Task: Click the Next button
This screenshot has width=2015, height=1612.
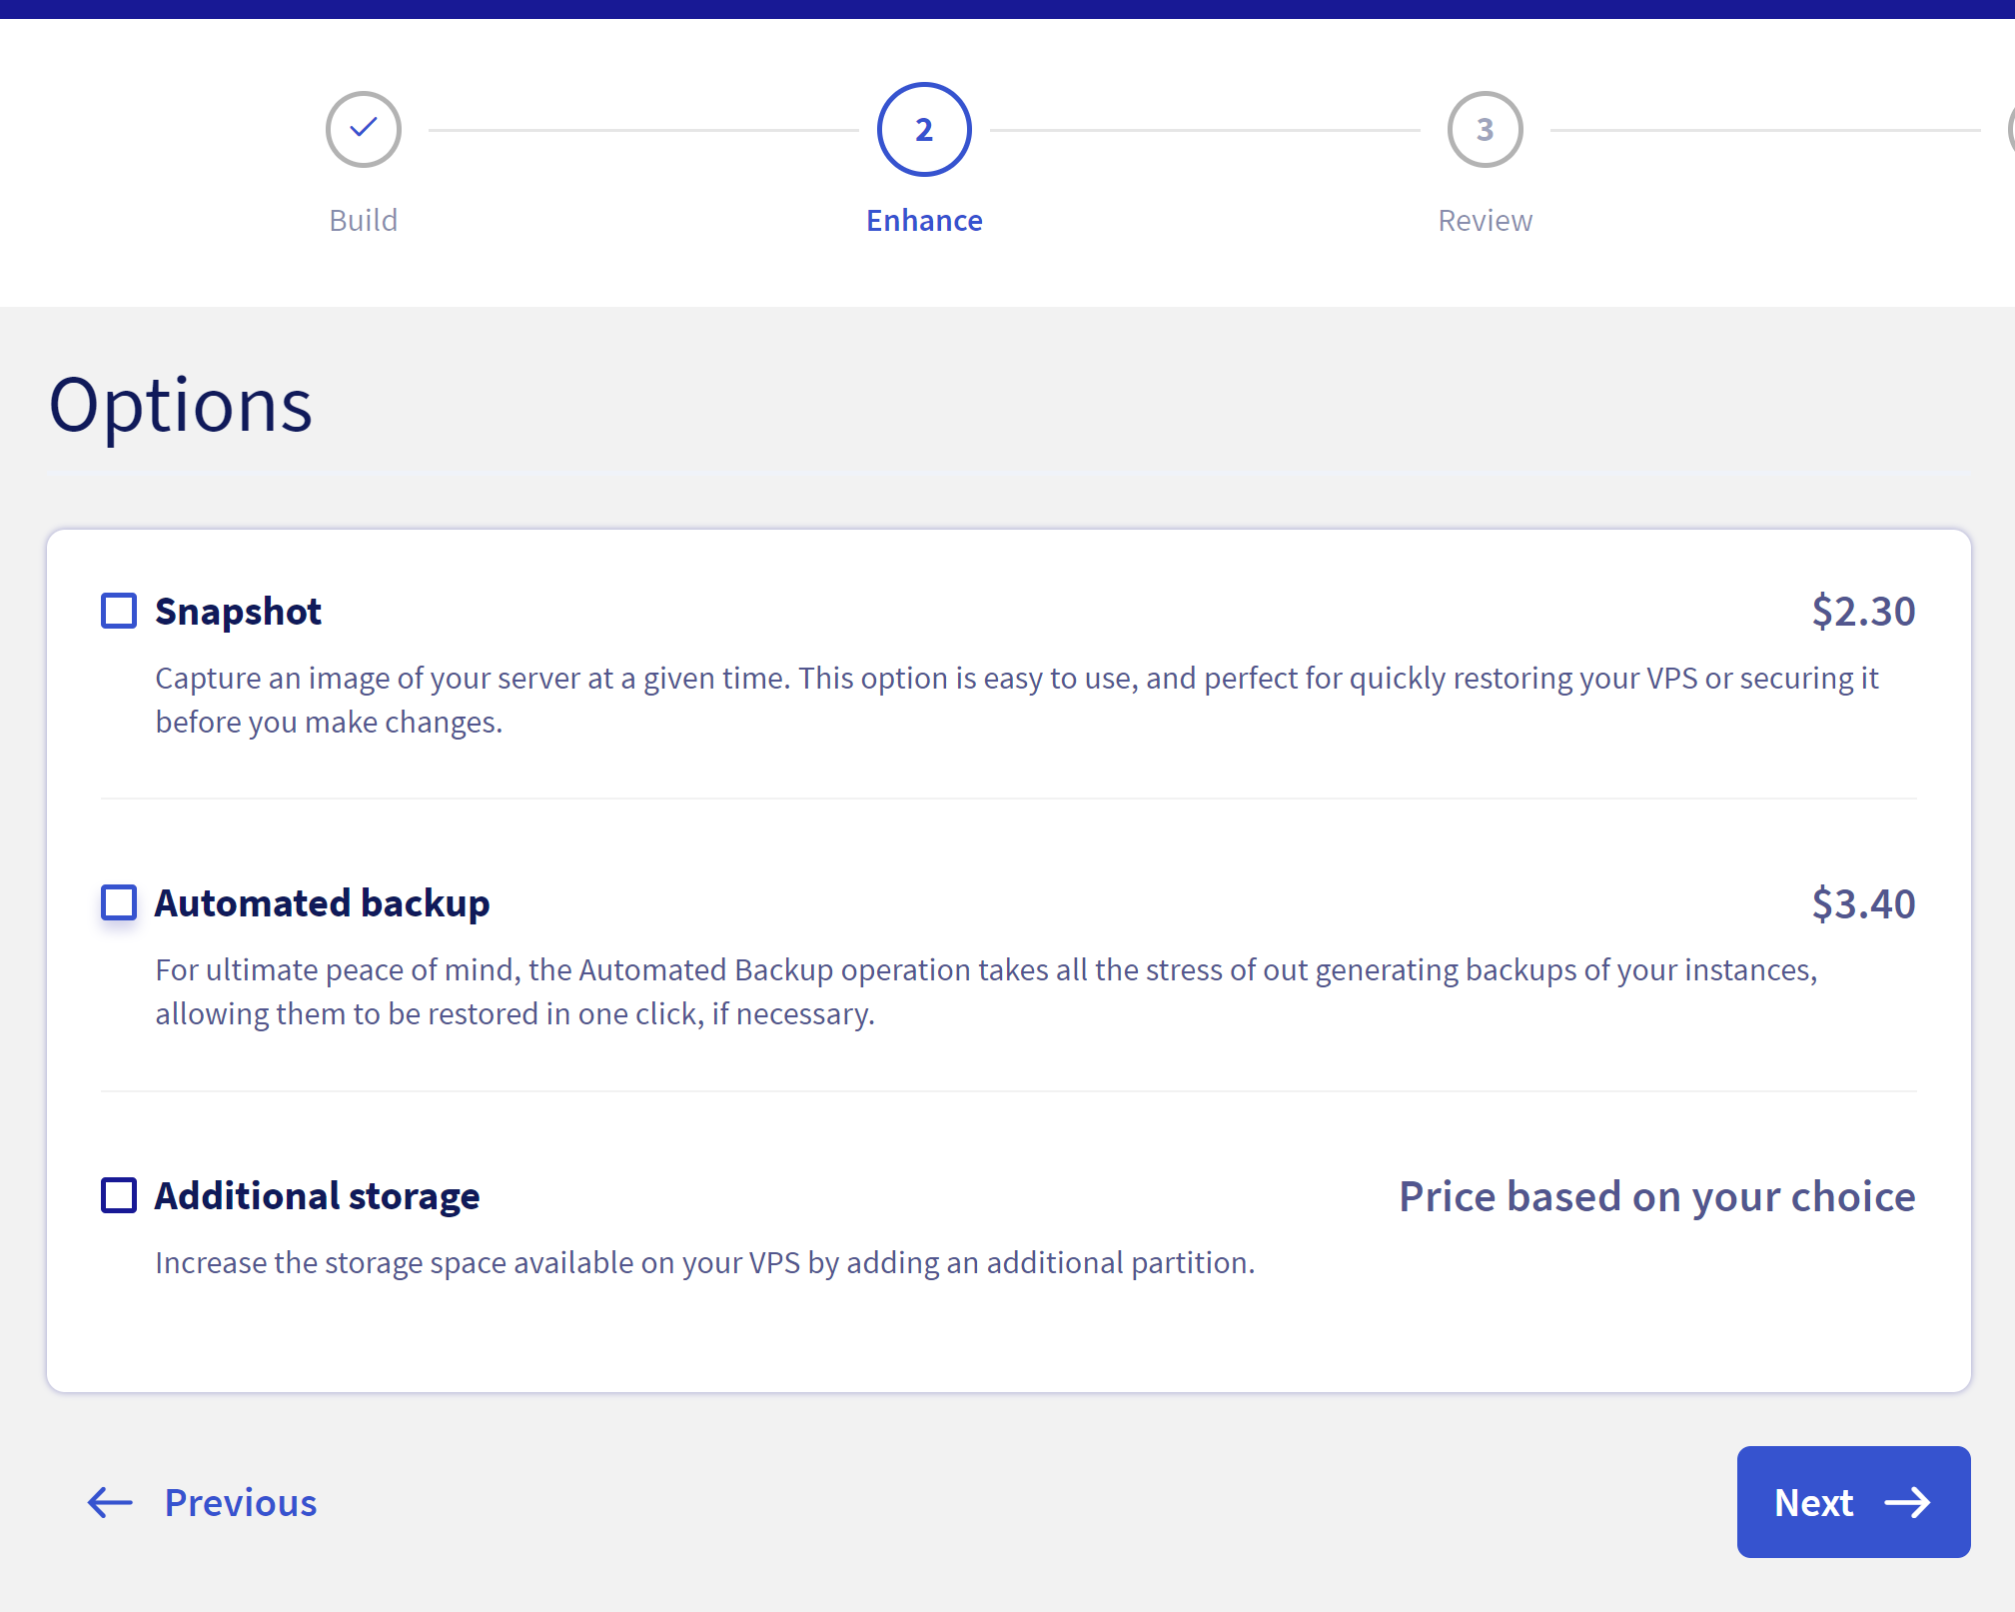Action: 1853,1502
